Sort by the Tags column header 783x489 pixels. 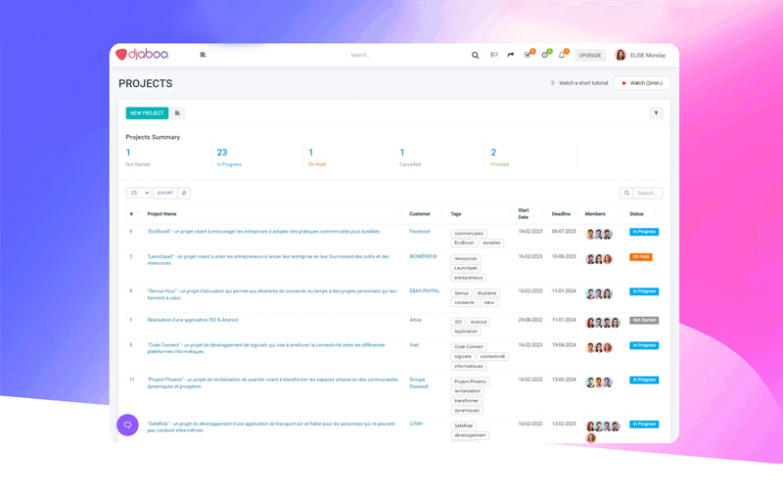click(456, 214)
